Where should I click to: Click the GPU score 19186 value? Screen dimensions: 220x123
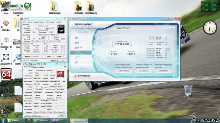click(113, 54)
